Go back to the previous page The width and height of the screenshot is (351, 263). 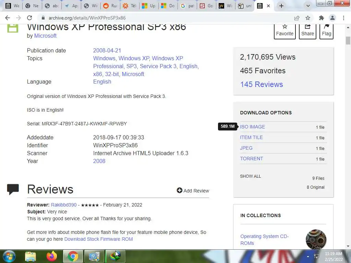8,18
